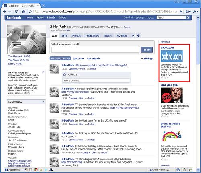The height and width of the screenshot is (173, 201).
Task: Bookmark this page with the star icon
Action: tap(30, 12)
